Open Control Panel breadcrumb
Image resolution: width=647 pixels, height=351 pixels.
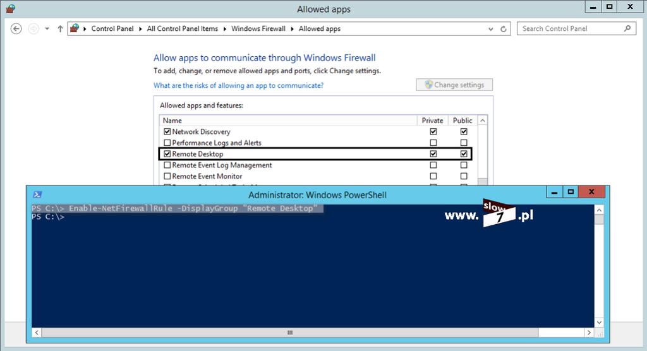click(112, 28)
